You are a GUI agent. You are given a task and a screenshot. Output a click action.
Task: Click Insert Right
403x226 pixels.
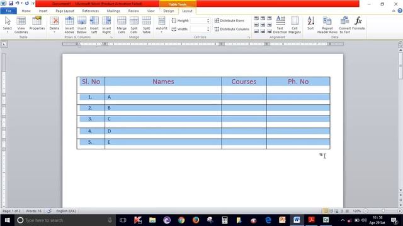coord(106,24)
